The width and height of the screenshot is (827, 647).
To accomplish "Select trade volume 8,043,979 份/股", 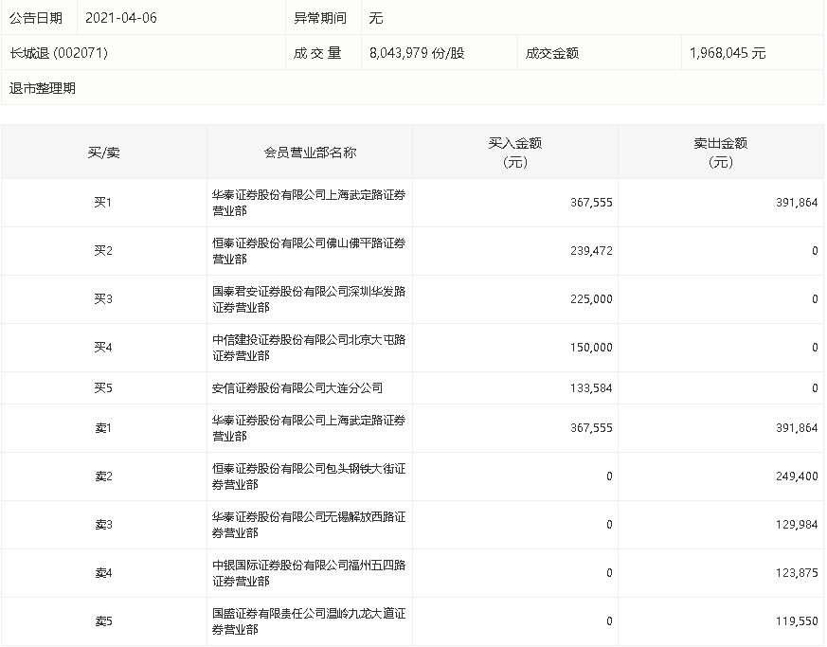I will tap(417, 53).
